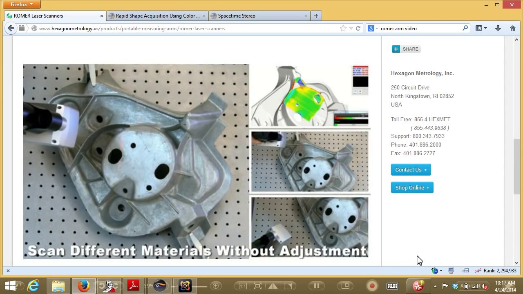The width and height of the screenshot is (523, 294).
Task: Launch Internet Explorer from taskbar
Action: pyautogui.click(x=33, y=286)
